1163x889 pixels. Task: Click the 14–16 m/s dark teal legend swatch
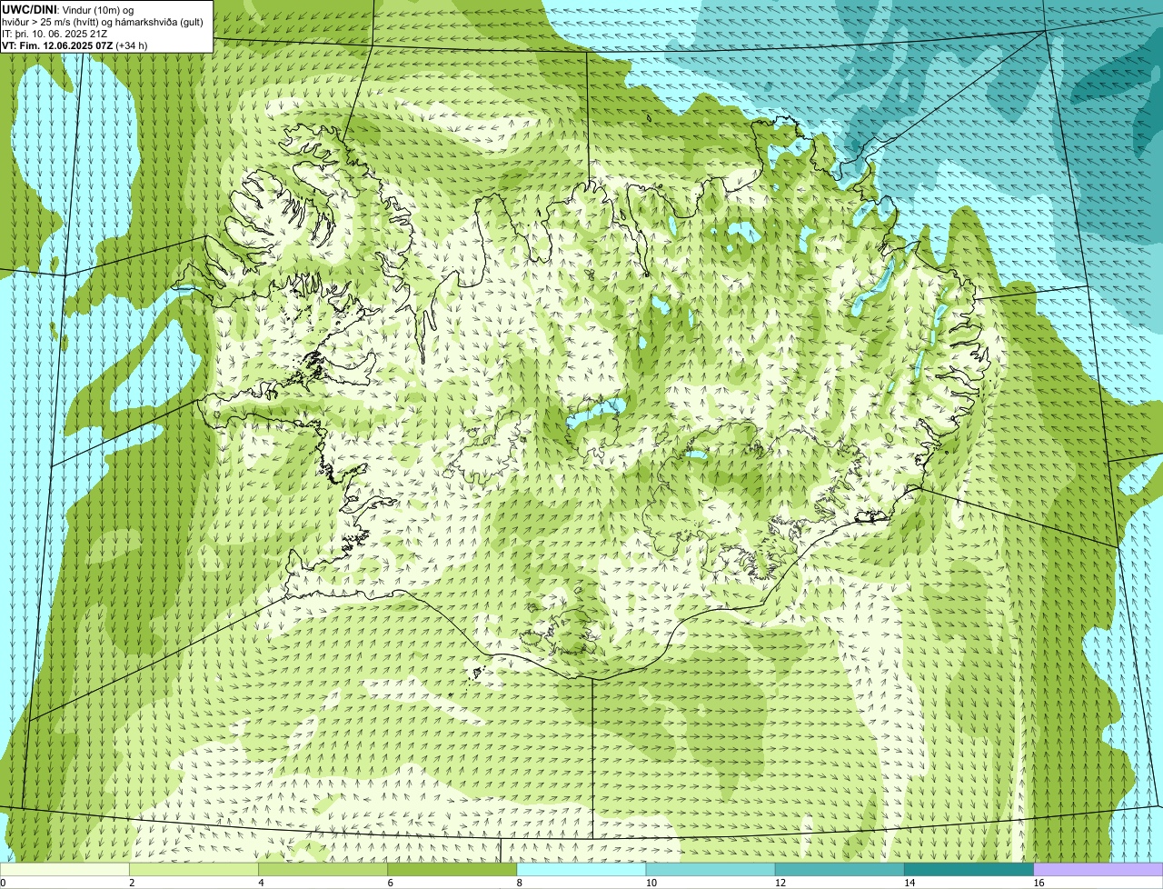point(969,869)
